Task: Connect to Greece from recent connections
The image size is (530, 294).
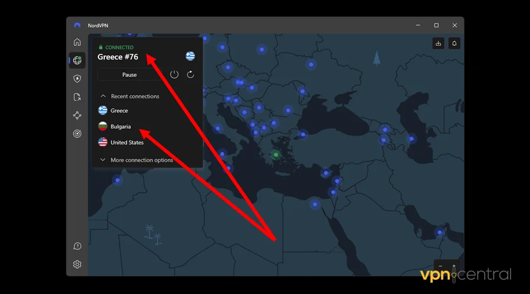Action: tap(119, 111)
